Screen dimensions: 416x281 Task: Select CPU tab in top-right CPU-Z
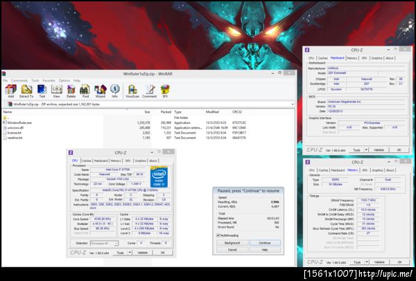pyautogui.click(x=311, y=58)
